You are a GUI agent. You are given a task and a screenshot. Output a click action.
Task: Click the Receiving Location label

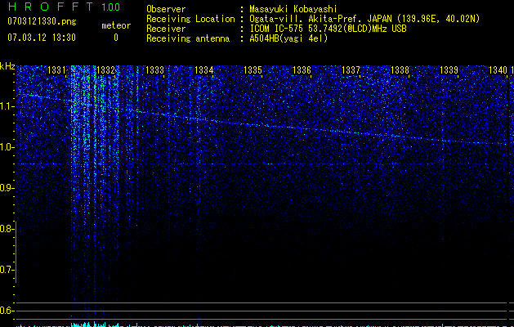190,19
